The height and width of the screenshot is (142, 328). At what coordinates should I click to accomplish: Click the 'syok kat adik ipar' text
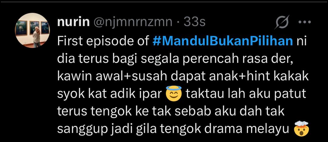click(110, 94)
